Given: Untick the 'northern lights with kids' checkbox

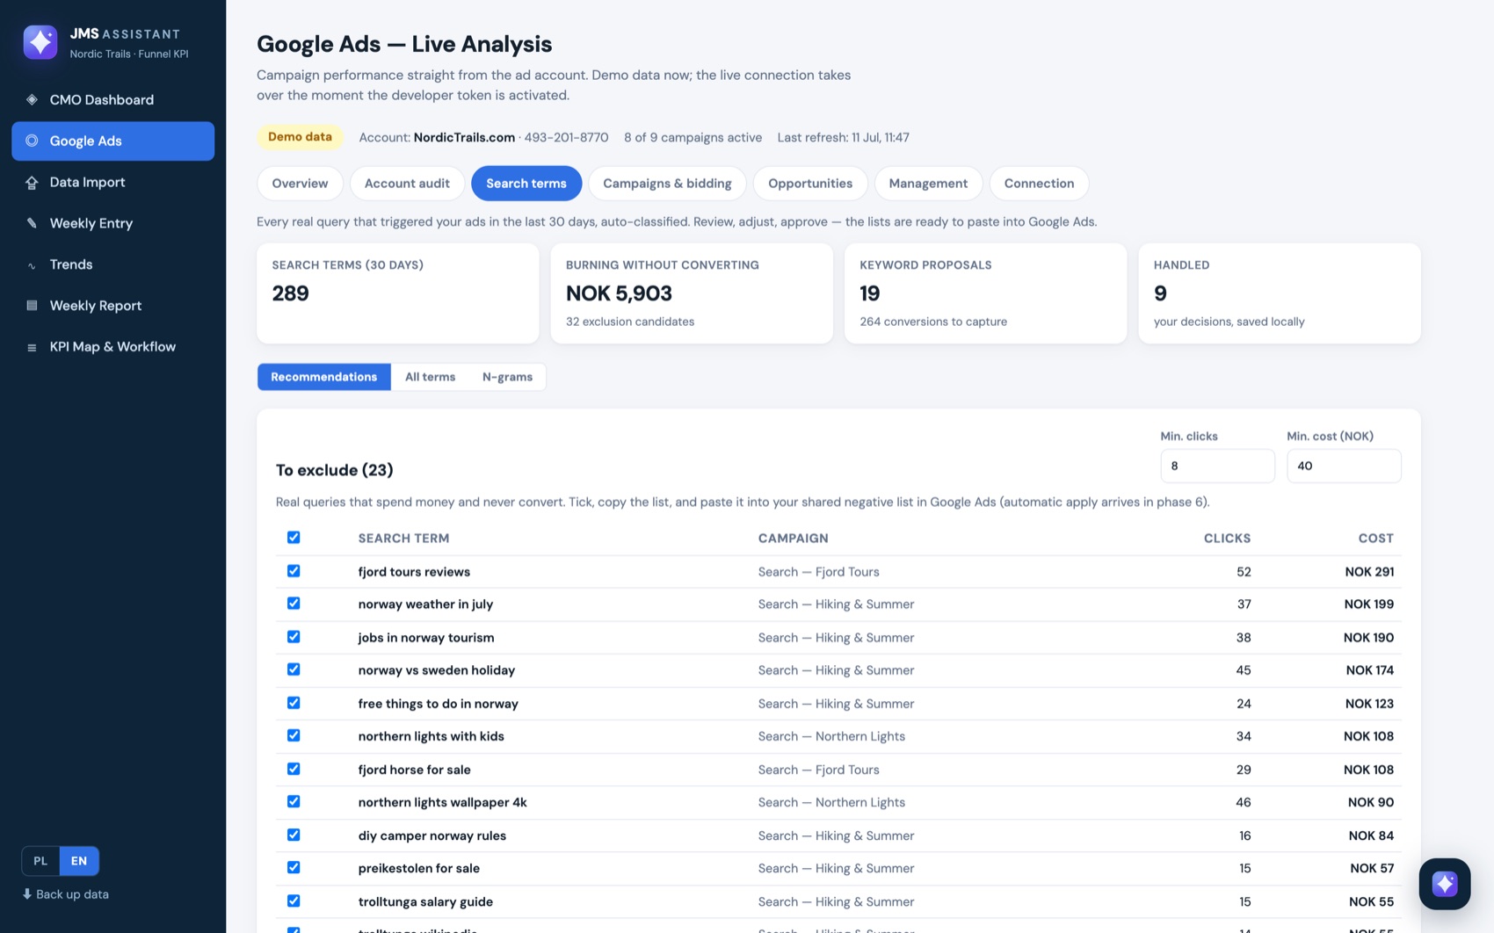Looking at the screenshot, I should coord(294,734).
